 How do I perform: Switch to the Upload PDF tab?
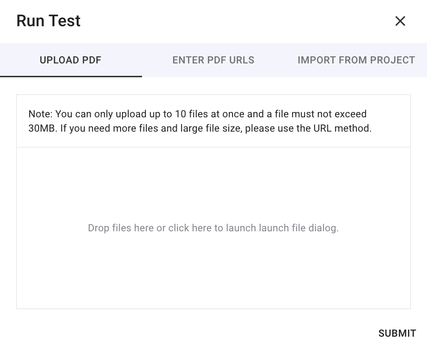(71, 61)
